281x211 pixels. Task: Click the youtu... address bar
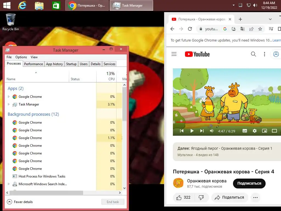[212, 29]
